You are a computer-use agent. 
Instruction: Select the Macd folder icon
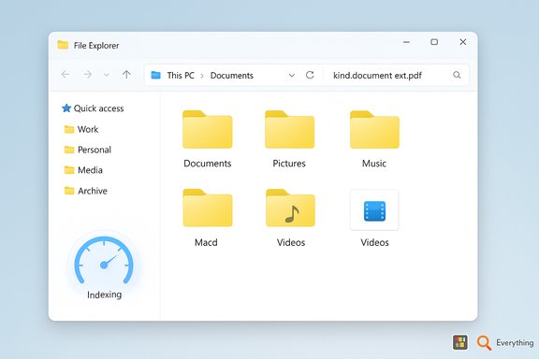tap(208, 208)
